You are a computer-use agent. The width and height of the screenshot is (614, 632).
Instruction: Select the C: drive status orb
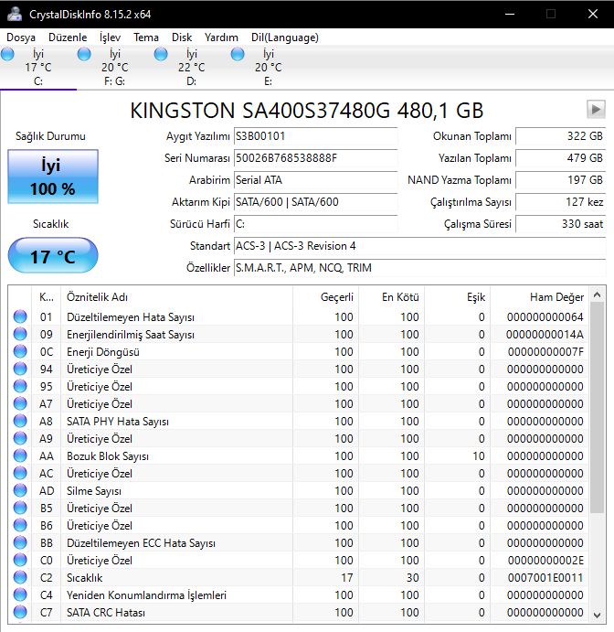(8, 55)
